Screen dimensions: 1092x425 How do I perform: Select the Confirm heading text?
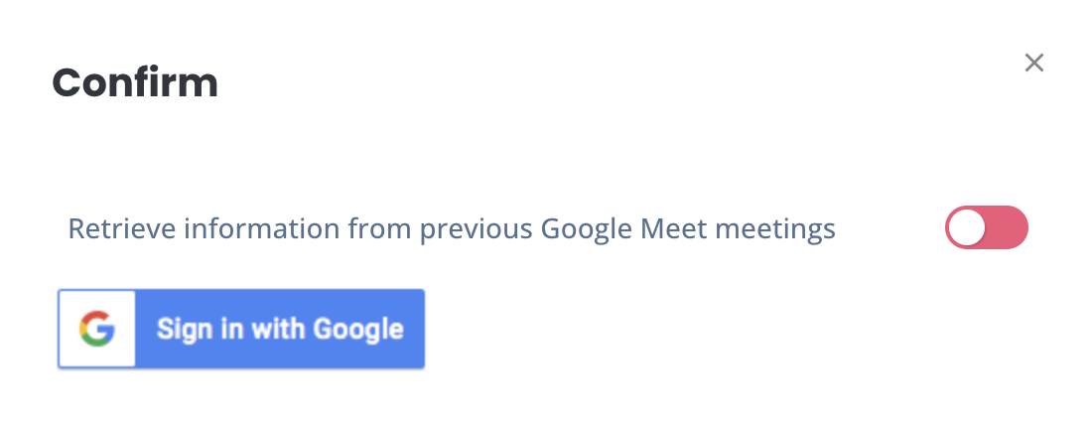tap(135, 82)
